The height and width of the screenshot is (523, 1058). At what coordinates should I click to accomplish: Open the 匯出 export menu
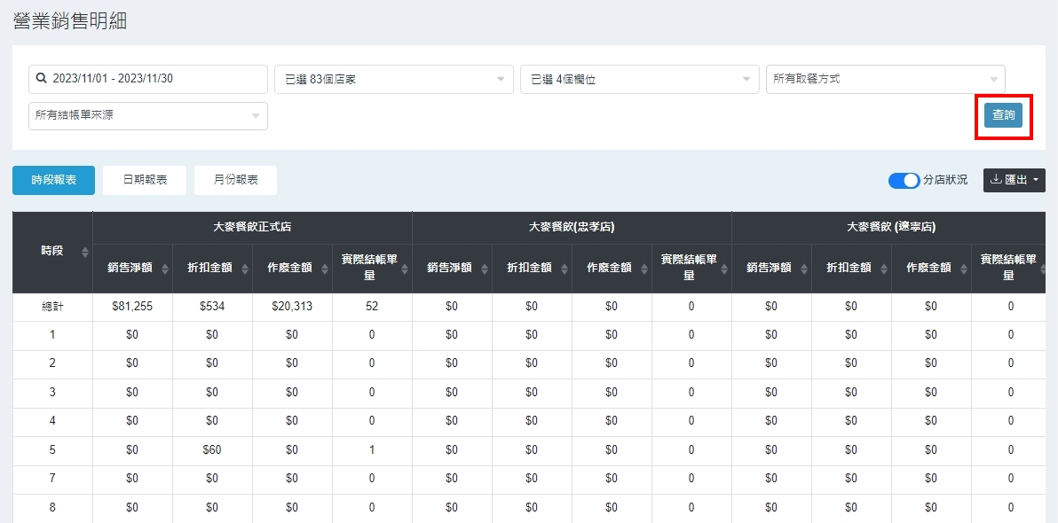click(1014, 180)
